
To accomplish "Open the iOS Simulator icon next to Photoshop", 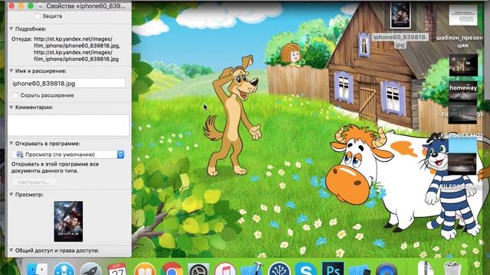I will pos(359,270).
